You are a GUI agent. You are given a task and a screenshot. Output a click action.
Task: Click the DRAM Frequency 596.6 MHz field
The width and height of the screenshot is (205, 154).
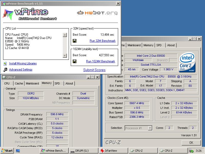57,114
